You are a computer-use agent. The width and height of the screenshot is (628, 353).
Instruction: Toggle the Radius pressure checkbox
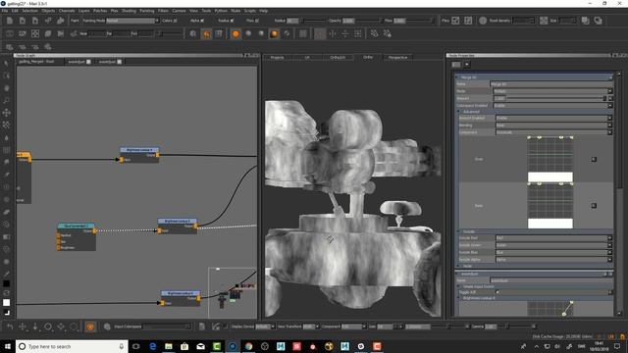(232, 21)
